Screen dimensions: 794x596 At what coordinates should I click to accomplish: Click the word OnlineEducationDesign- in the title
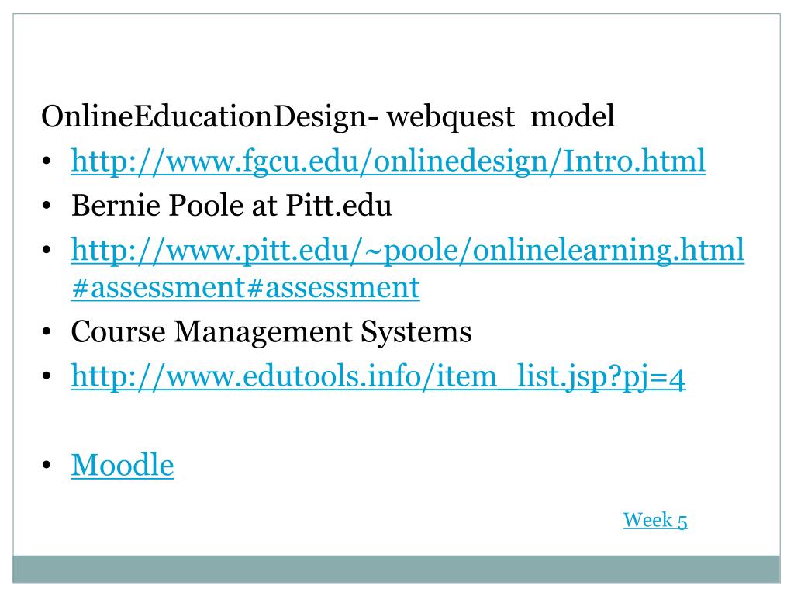coord(209,118)
